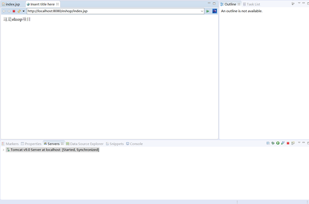Minimize the editor area

(x=209, y=3)
